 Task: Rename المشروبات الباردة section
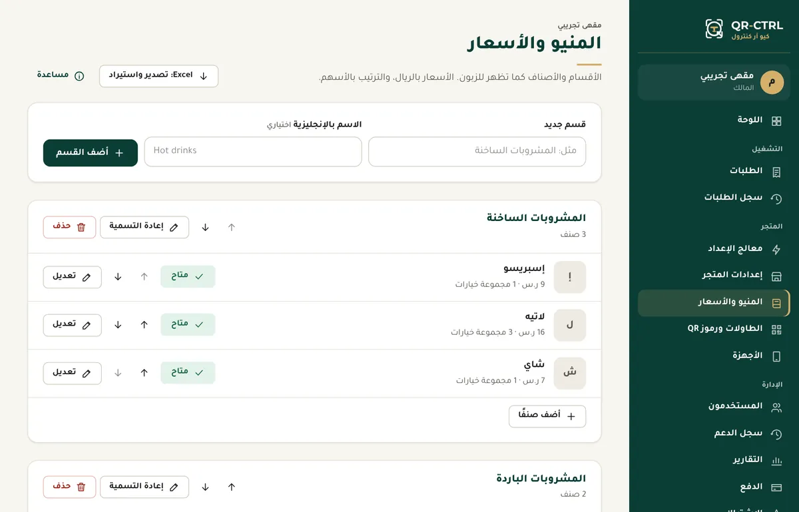pos(144,487)
